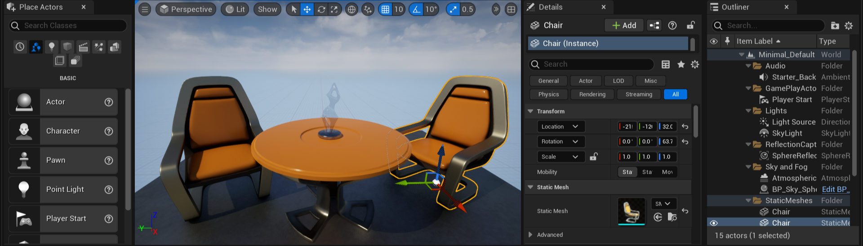Reset Location to default arrow
863x246 pixels.
point(685,127)
